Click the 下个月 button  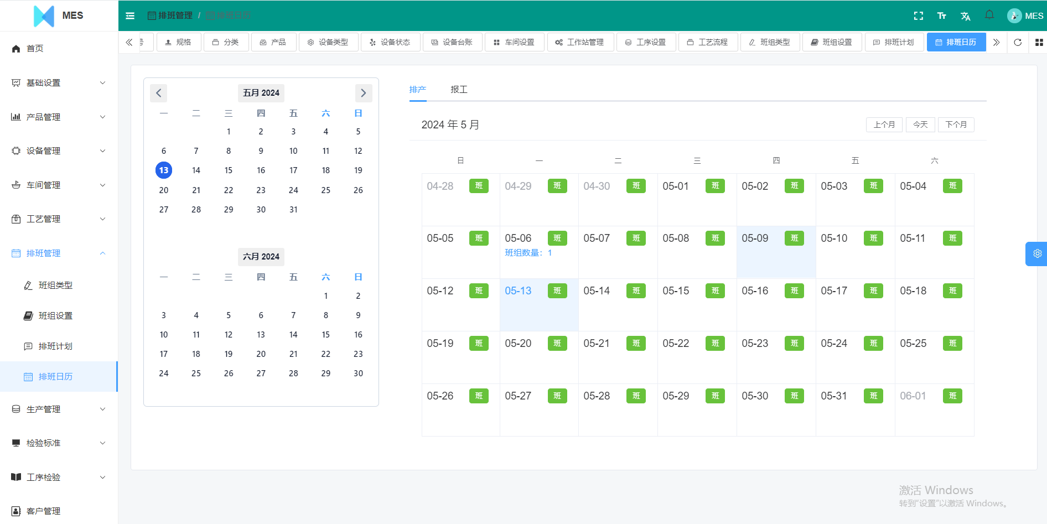coord(956,125)
